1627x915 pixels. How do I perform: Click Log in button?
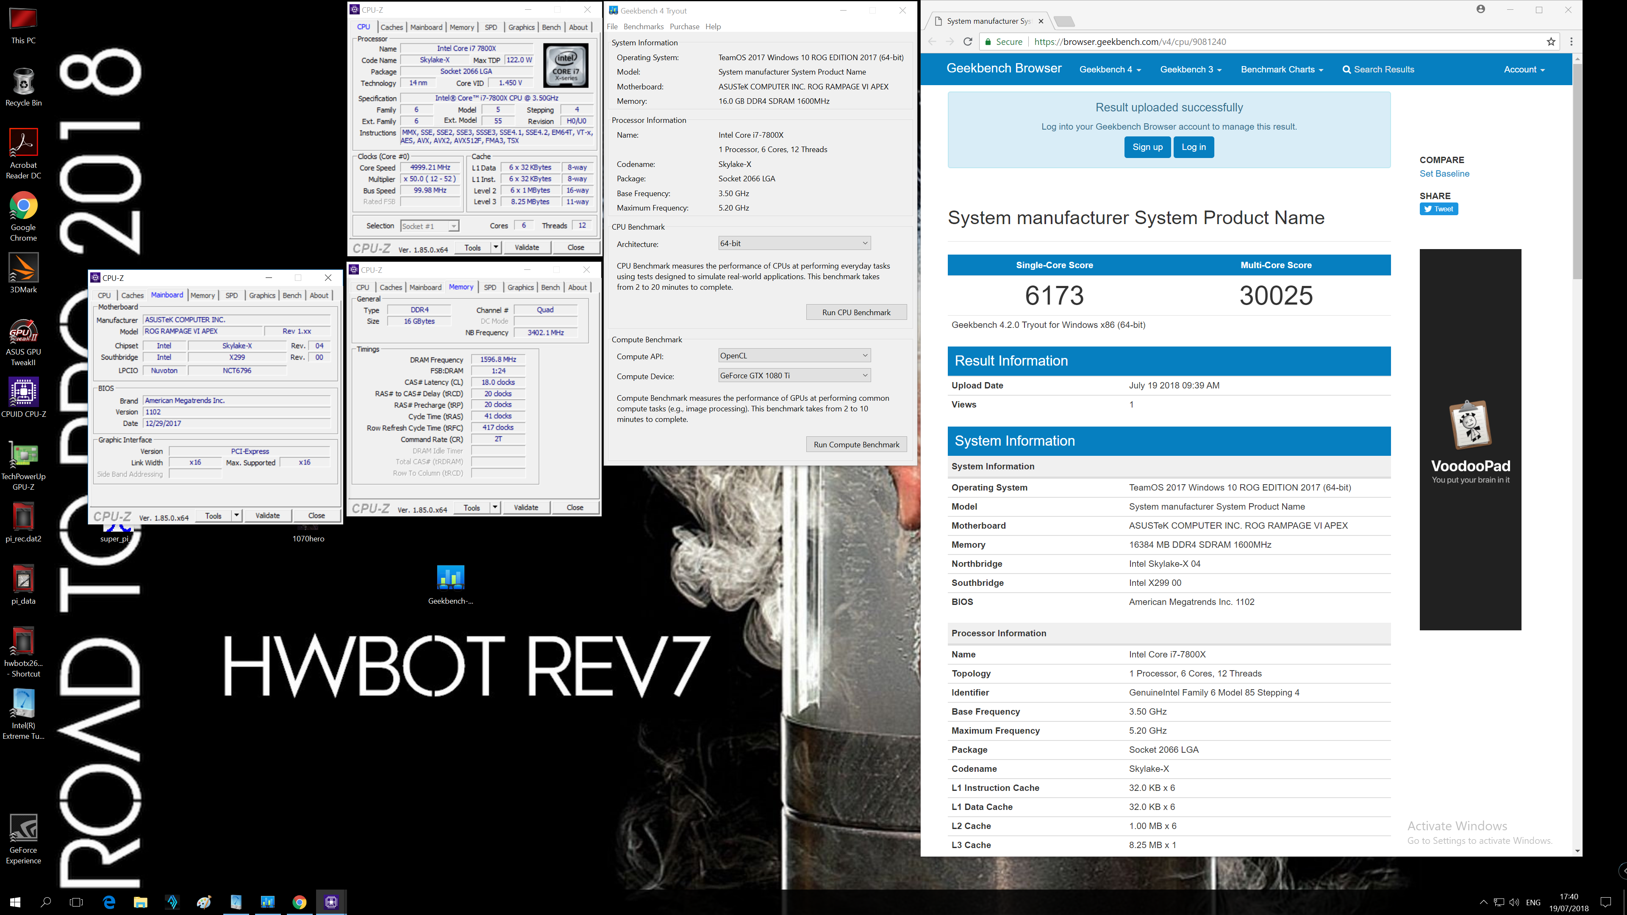pos(1193,147)
